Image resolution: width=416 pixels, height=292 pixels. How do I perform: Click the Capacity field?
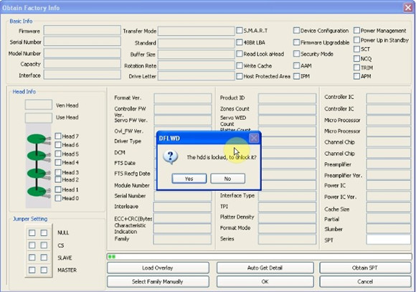82,64
